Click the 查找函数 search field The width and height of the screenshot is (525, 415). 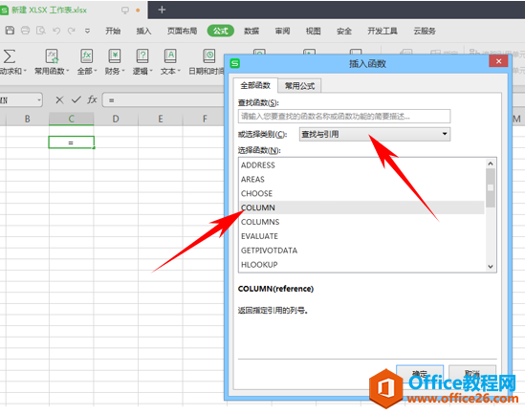[344, 116]
